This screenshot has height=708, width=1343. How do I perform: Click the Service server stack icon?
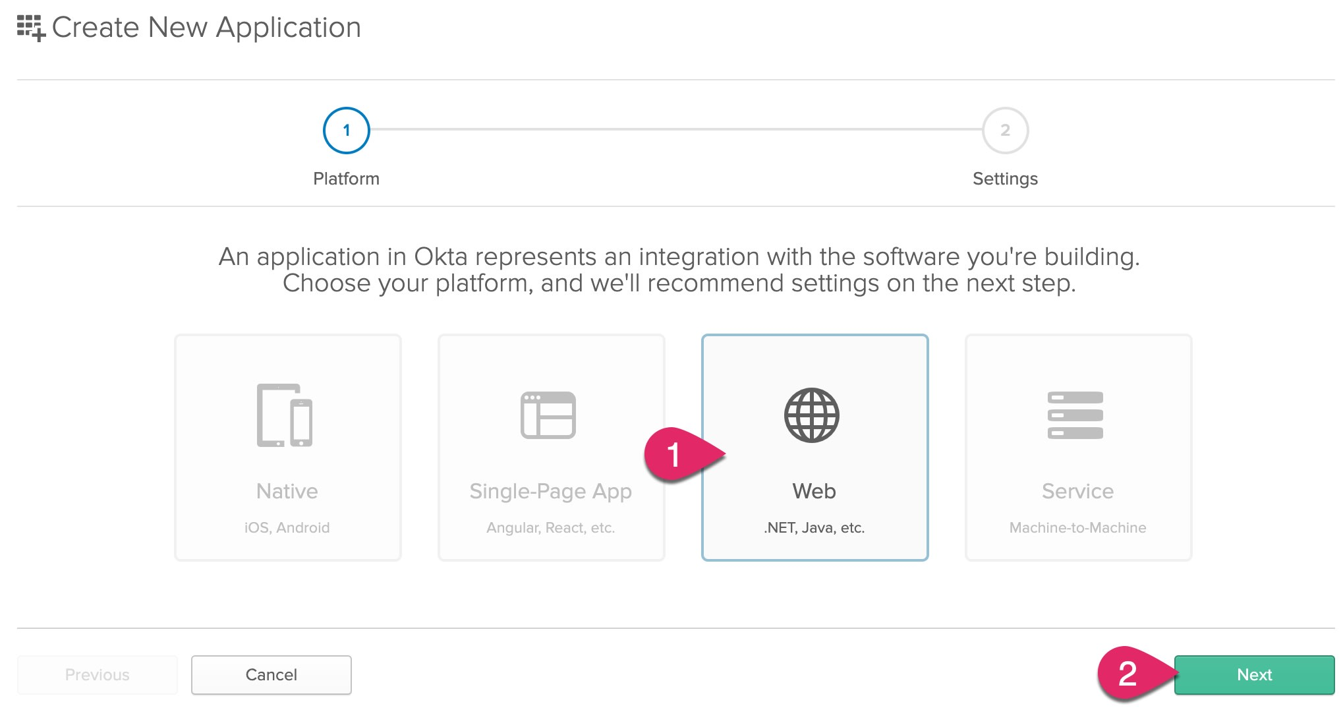[x=1075, y=415]
